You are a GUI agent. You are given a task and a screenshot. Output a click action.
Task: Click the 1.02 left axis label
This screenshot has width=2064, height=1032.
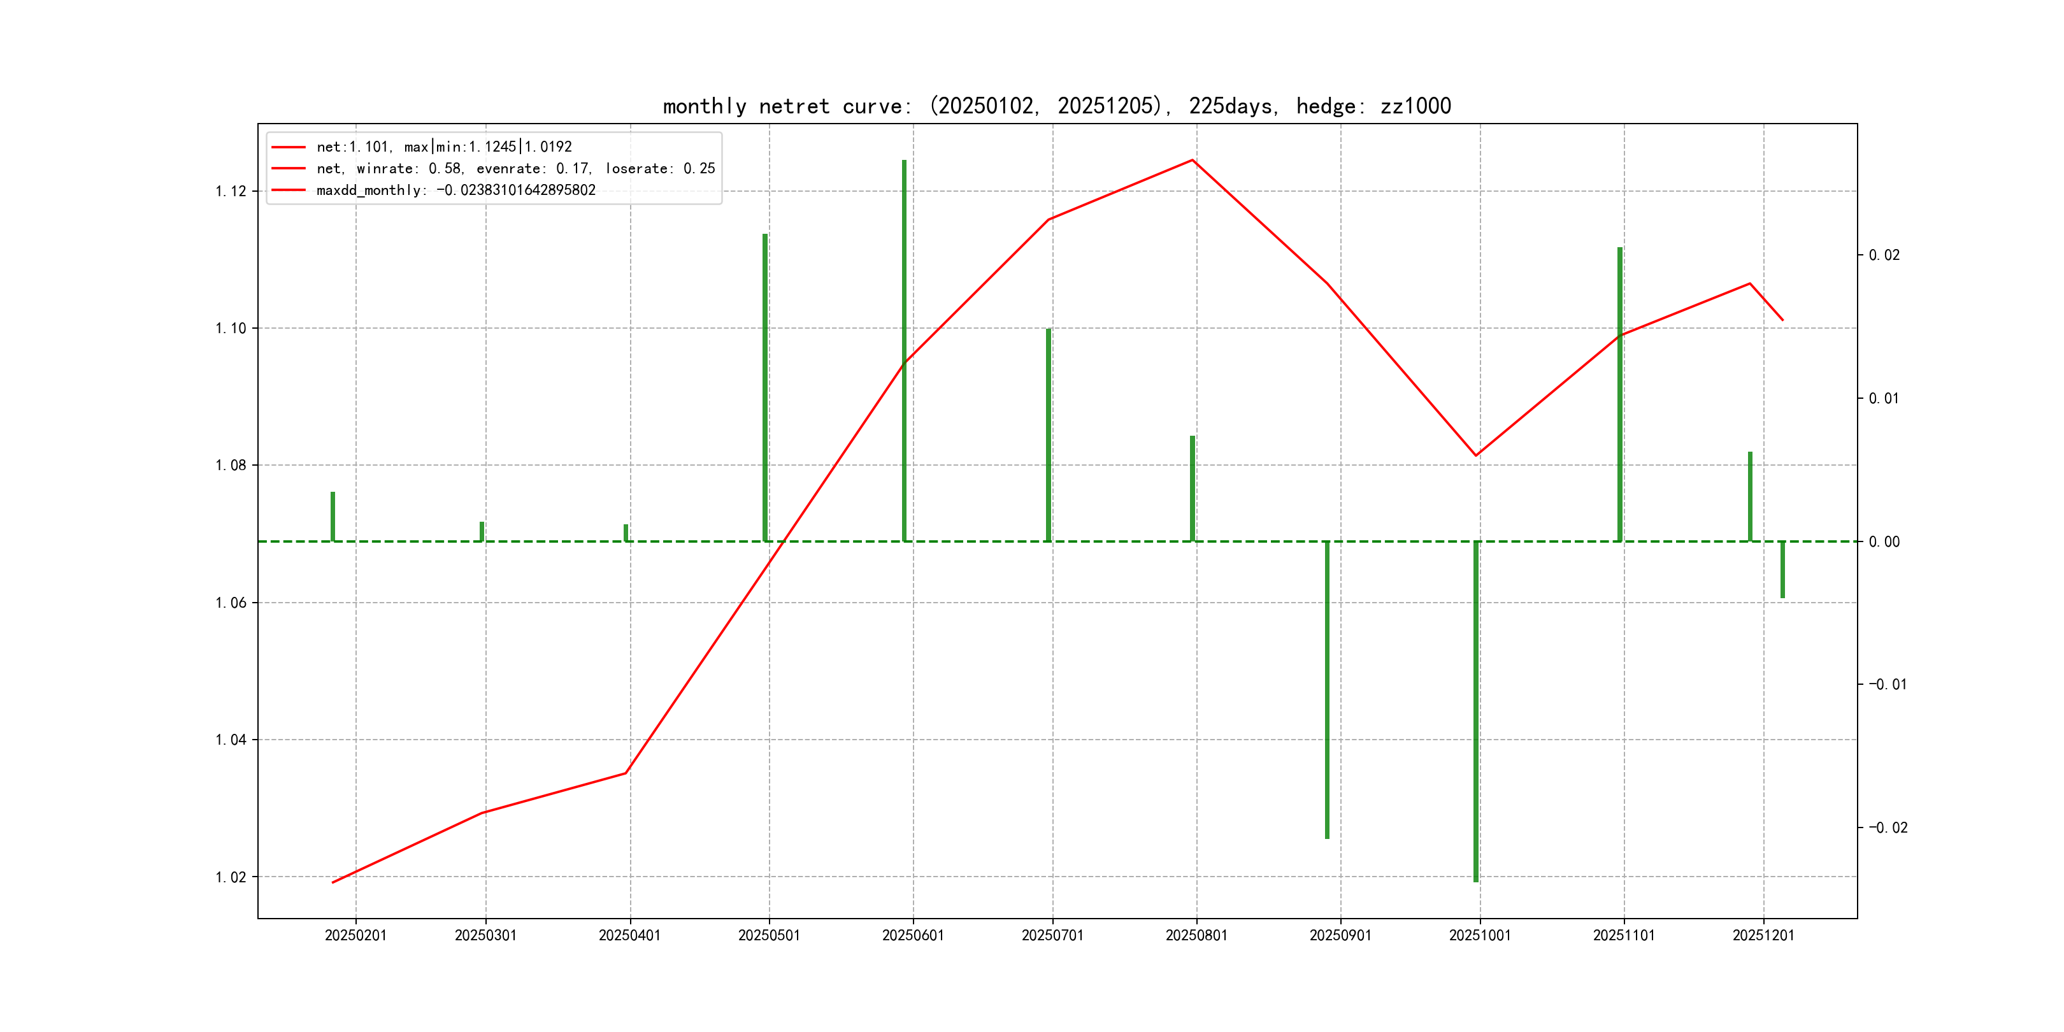pos(231,877)
